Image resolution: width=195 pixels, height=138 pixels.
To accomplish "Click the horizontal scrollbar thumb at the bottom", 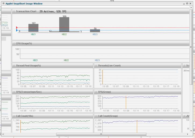I will pyautogui.click(x=101, y=134).
